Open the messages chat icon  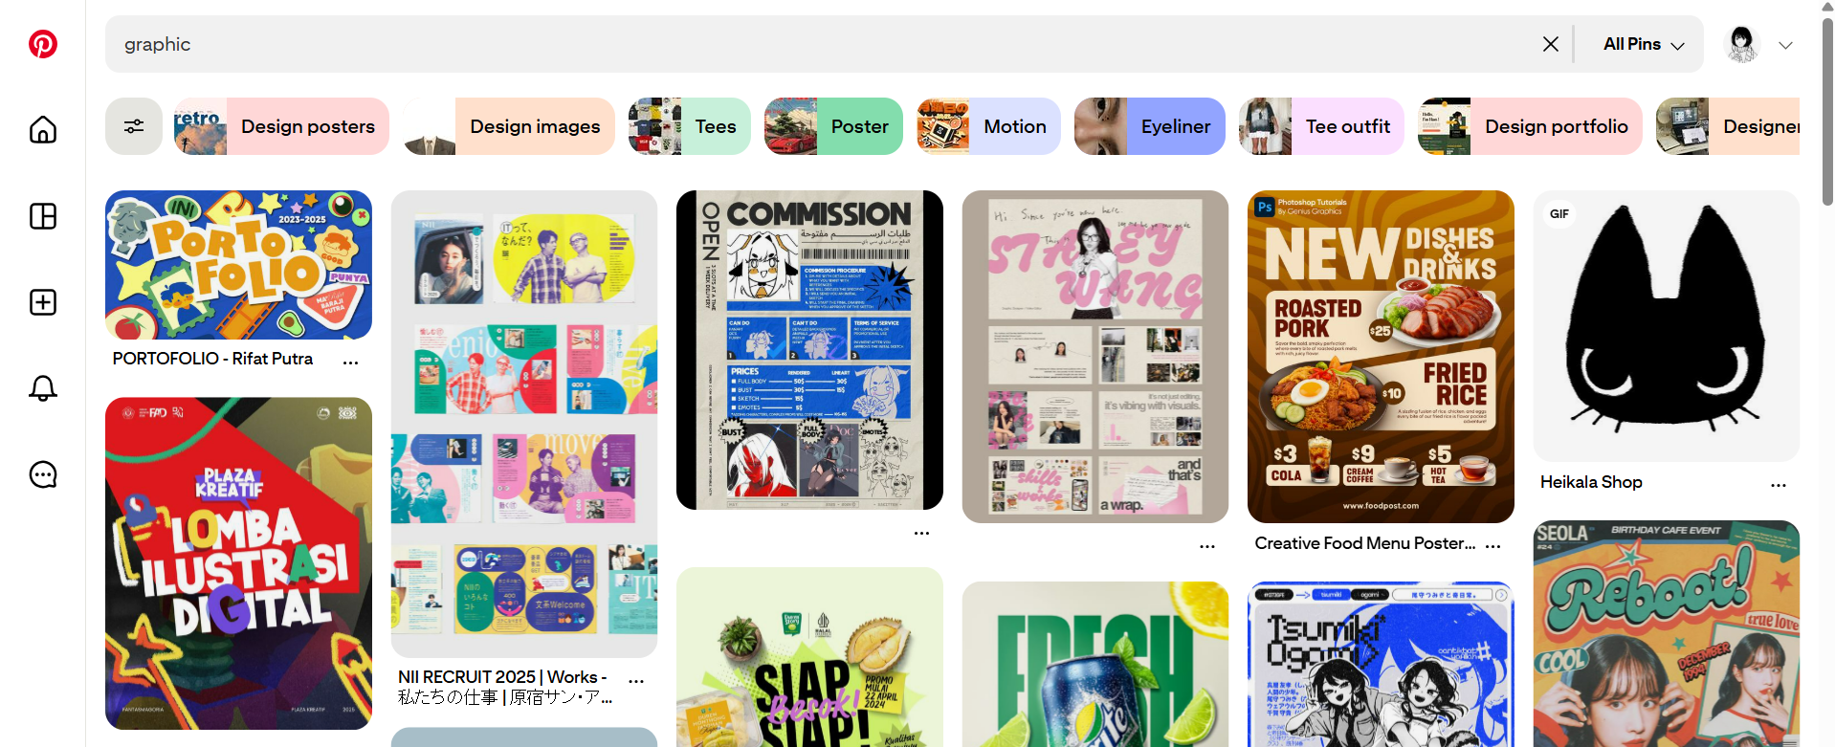(43, 474)
